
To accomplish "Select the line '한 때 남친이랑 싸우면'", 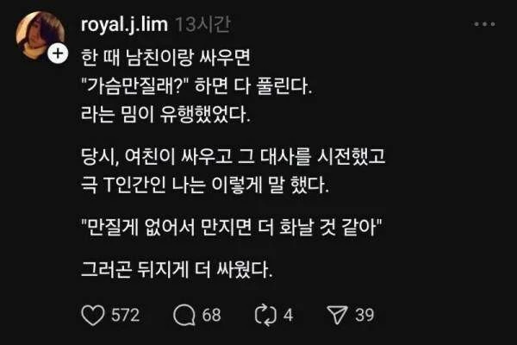I will pyautogui.click(x=165, y=58).
